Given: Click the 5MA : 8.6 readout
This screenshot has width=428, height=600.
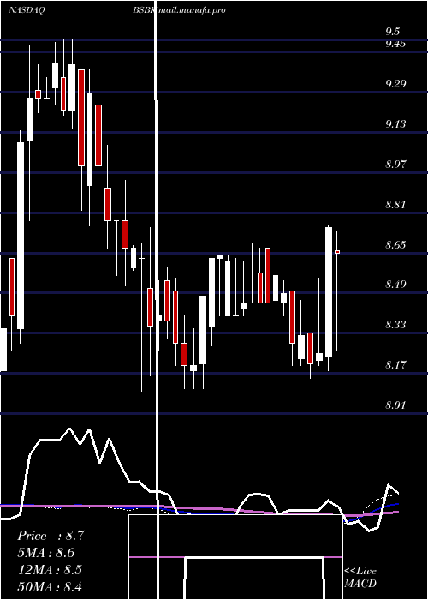Looking at the screenshot, I should tap(46, 553).
